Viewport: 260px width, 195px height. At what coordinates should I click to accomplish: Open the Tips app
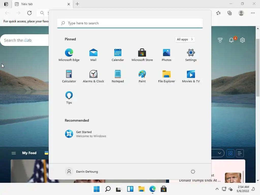pos(69,98)
